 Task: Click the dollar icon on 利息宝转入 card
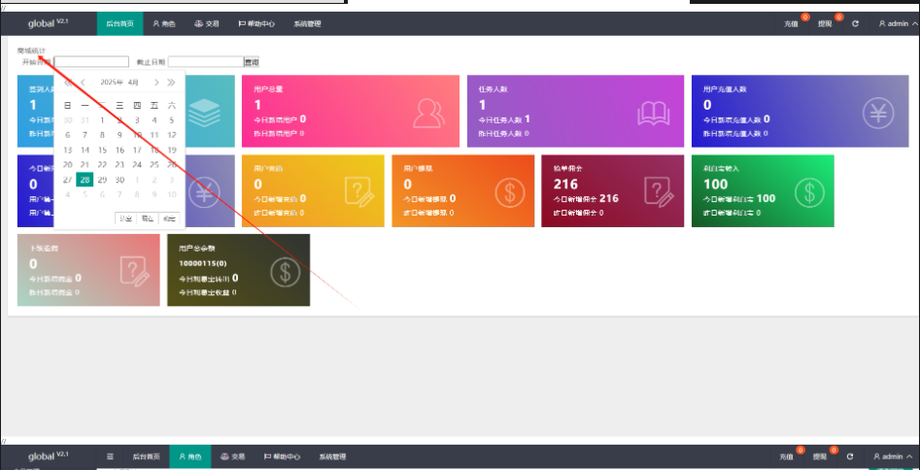click(809, 192)
